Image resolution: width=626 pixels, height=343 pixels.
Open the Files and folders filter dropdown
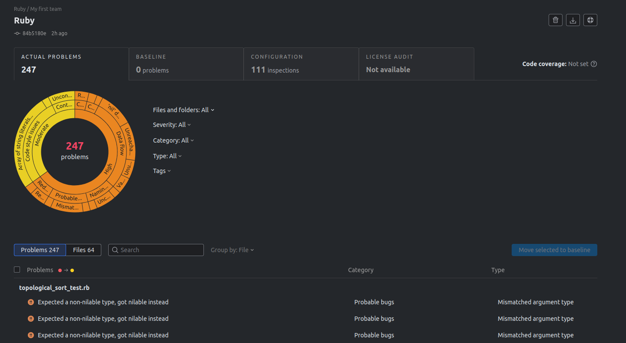183,110
